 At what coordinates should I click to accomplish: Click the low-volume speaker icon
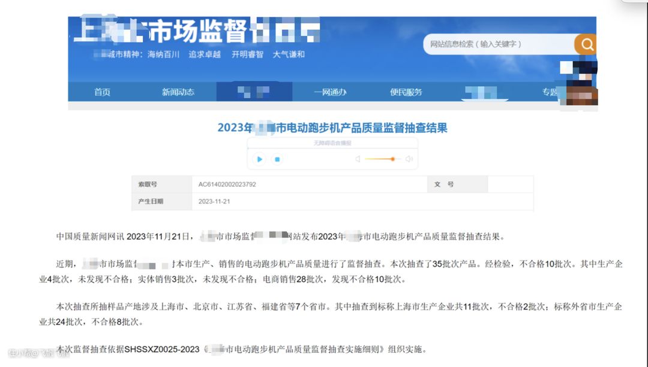click(x=358, y=159)
